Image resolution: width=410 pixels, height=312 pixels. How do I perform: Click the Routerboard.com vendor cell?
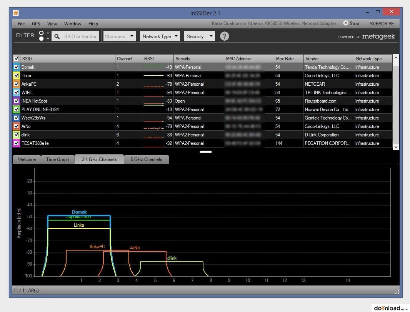[x=328, y=101]
